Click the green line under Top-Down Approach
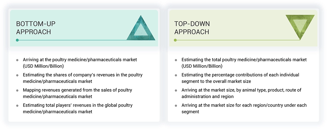This screenshot has height=129, width=327. tap(238, 40)
